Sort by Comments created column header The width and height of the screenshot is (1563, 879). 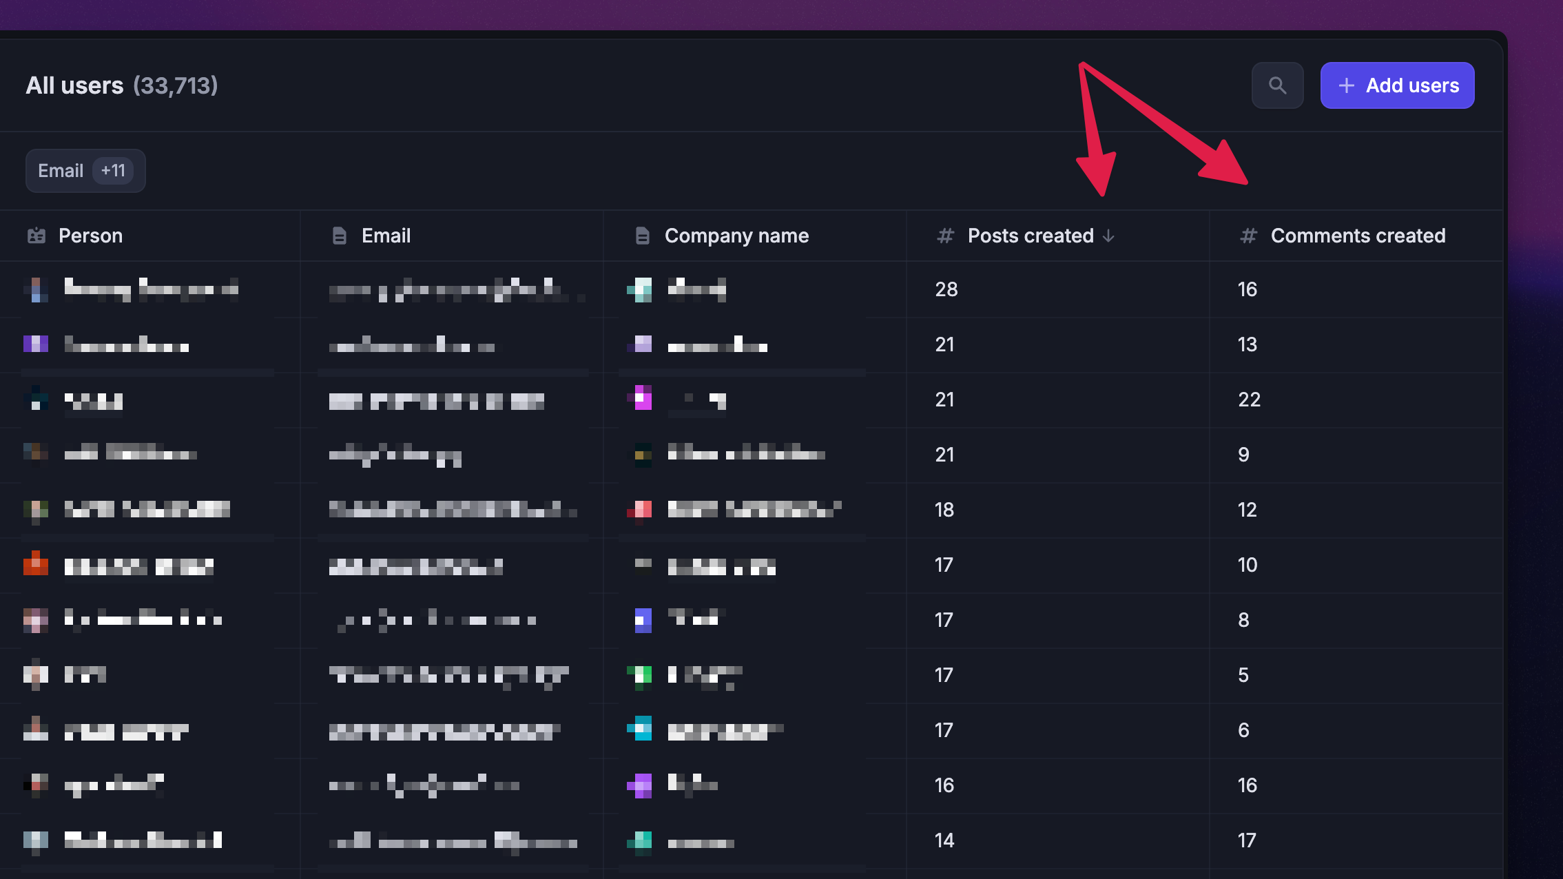1358,236
